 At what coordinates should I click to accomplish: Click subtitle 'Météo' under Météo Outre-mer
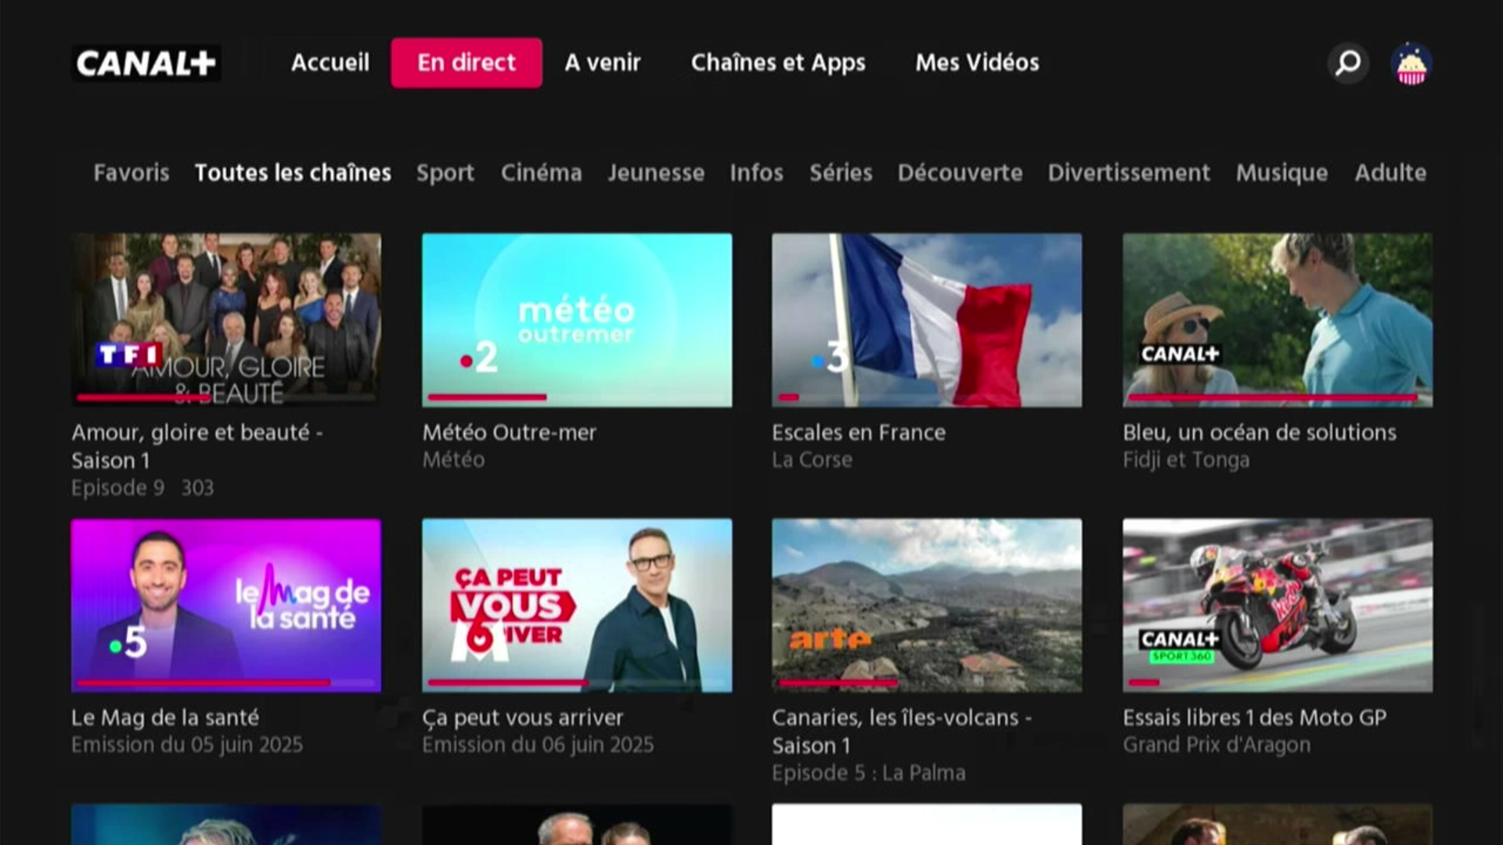453,459
